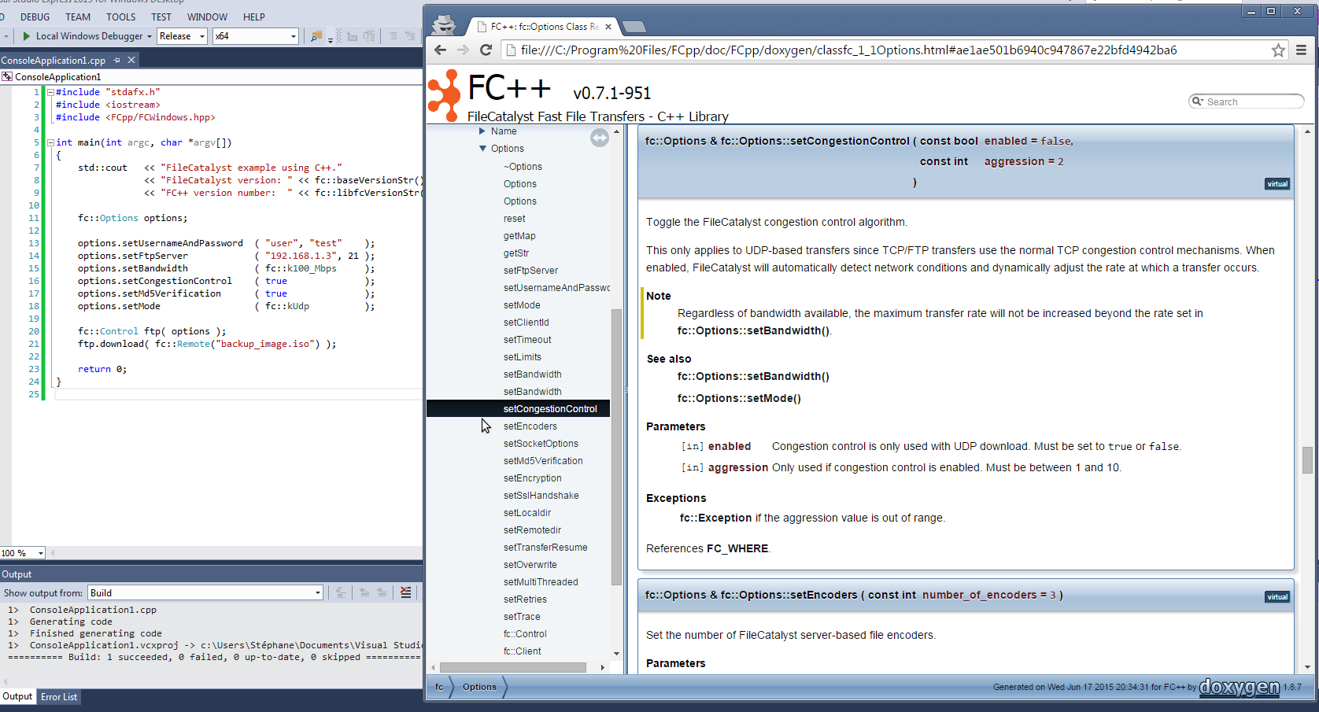Switch to the Error List tab

(x=59, y=697)
